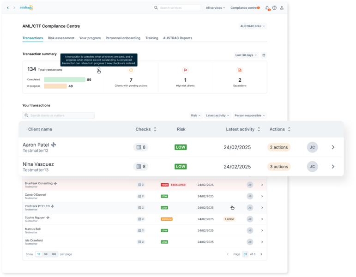This screenshot has width=356, height=277.
Task: Open the All services dropdown
Action: [x=215, y=8]
